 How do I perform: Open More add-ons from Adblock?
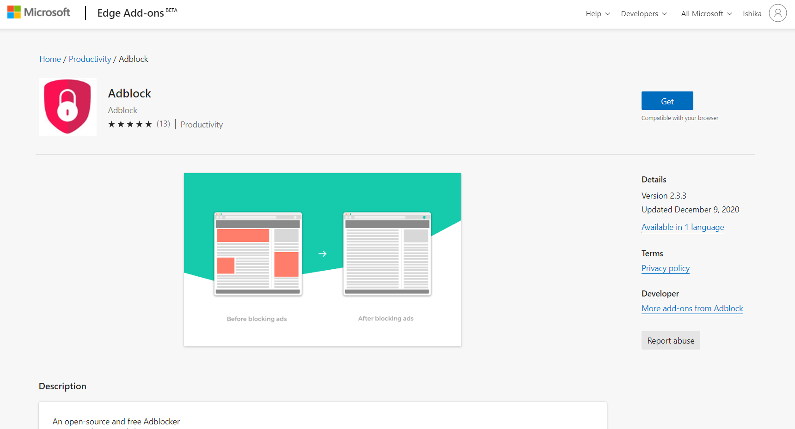click(x=692, y=308)
